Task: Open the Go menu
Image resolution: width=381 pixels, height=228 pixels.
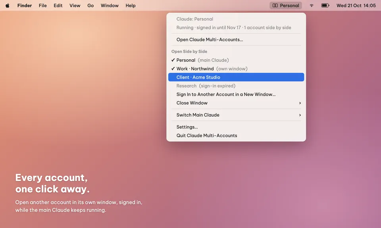Action: point(90,5)
